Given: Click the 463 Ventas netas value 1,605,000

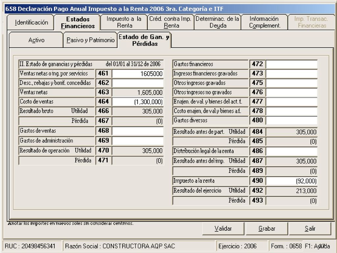Looking at the screenshot, I should point(138,93).
